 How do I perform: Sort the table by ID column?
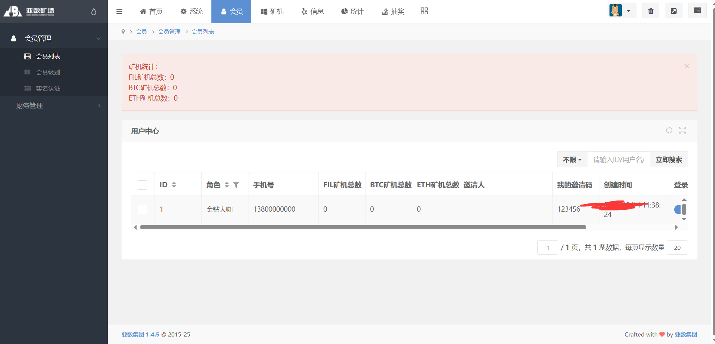174,185
